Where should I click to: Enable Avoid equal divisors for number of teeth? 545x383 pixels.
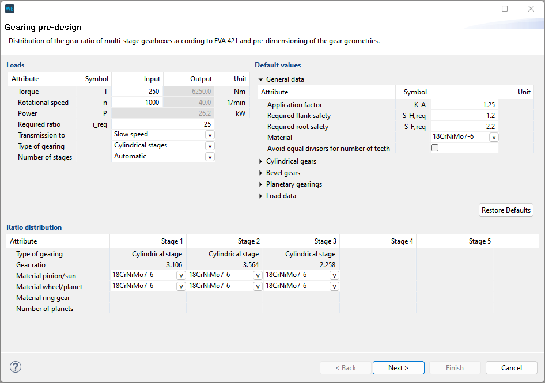point(435,148)
